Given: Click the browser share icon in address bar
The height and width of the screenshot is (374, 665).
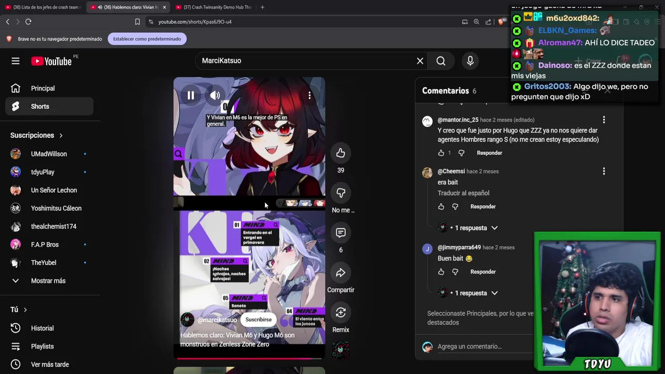Looking at the screenshot, I should 488,22.
